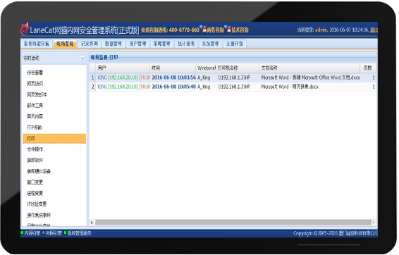Click the green 系统管理服务 status indicator
This screenshot has height=255, width=399.
coord(66,232)
